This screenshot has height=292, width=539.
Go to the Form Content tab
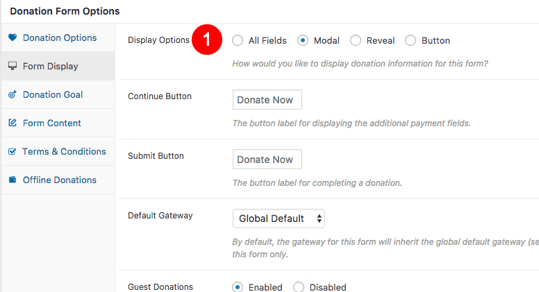[x=52, y=123]
